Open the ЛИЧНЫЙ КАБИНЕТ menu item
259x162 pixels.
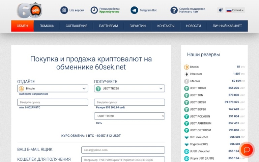pyautogui.click(x=227, y=26)
